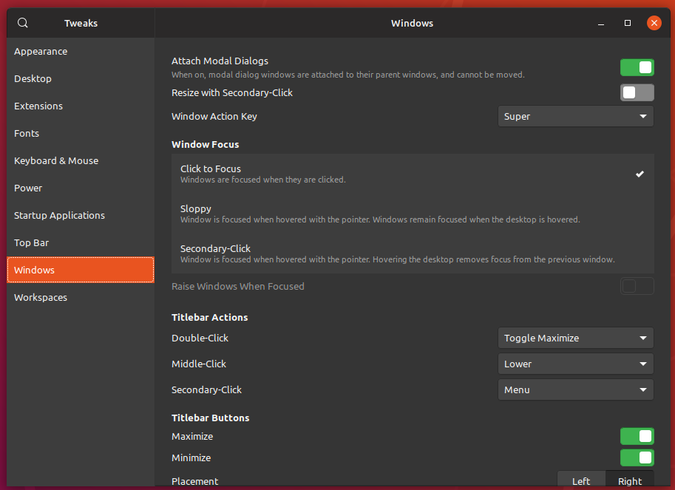Switch to Fonts settings
This screenshot has height=490, width=675.
click(x=81, y=133)
